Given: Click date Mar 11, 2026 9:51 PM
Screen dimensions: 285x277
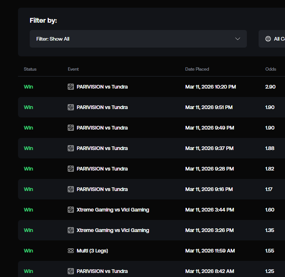Looking at the screenshot, I should (209, 107).
